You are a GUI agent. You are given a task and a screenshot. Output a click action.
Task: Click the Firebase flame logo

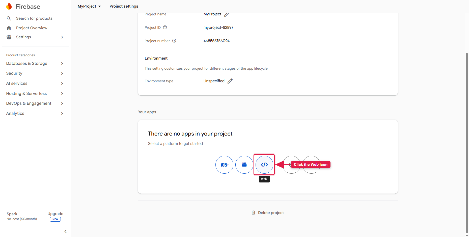point(9,6)
